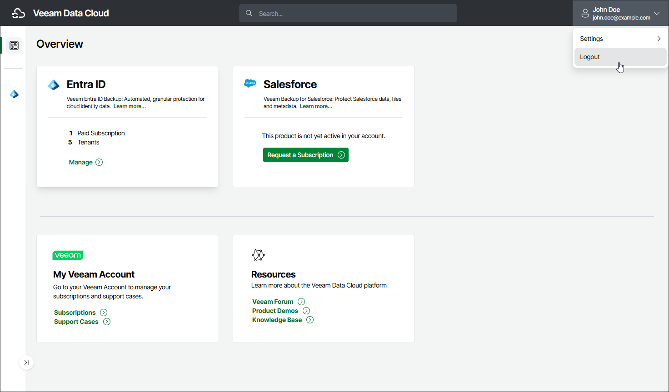Click the '5 Tenants' text
The height and width of the screenshot is (392, 669).
coord(84,142)
